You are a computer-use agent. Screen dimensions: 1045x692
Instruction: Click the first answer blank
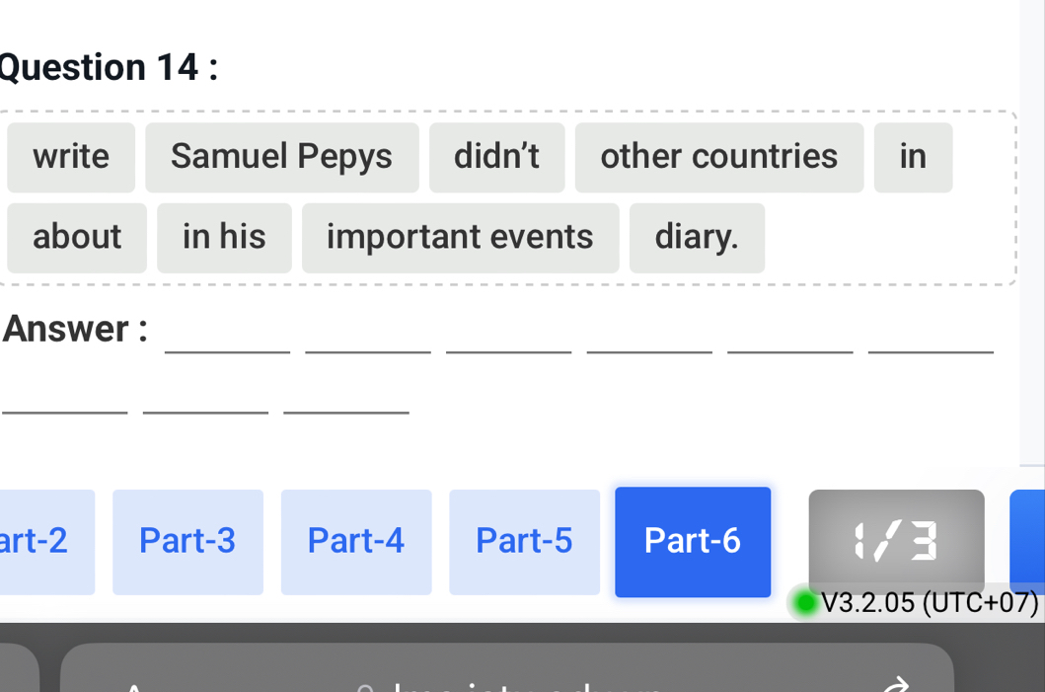(x=227, y=341)
